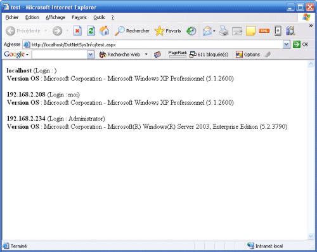This screenshot has height=252, width=317.
Task: Open the Favoris star panel
Action: click(x=168, y=31)
